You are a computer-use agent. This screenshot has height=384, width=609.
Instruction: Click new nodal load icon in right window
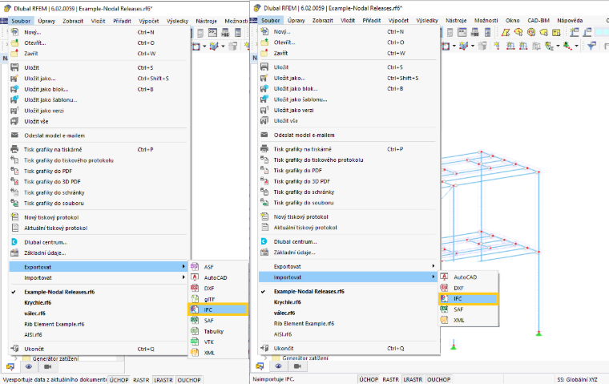click(497, 46)
